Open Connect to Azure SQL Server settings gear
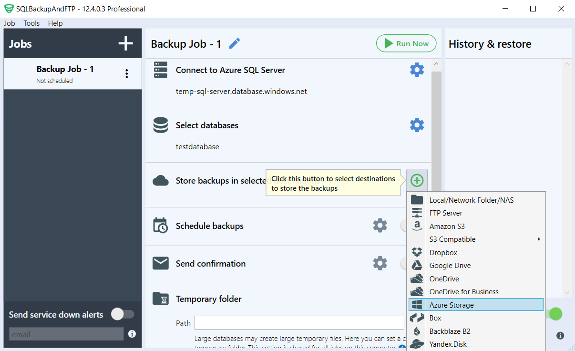Image resolution: width=575 pixels, height=351 pixels. click(x=417, y=70)
